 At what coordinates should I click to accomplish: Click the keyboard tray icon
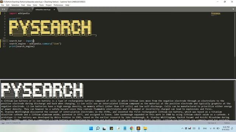(x=194, y=128)
